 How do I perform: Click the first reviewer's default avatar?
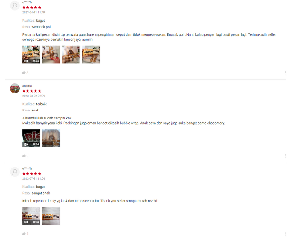[15, 6]
